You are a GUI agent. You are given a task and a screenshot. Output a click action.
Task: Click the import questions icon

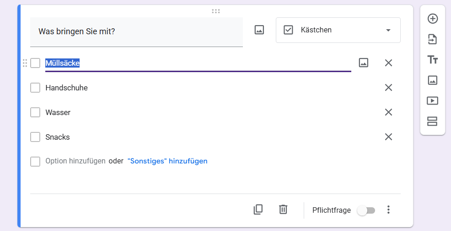coord(432,40)
